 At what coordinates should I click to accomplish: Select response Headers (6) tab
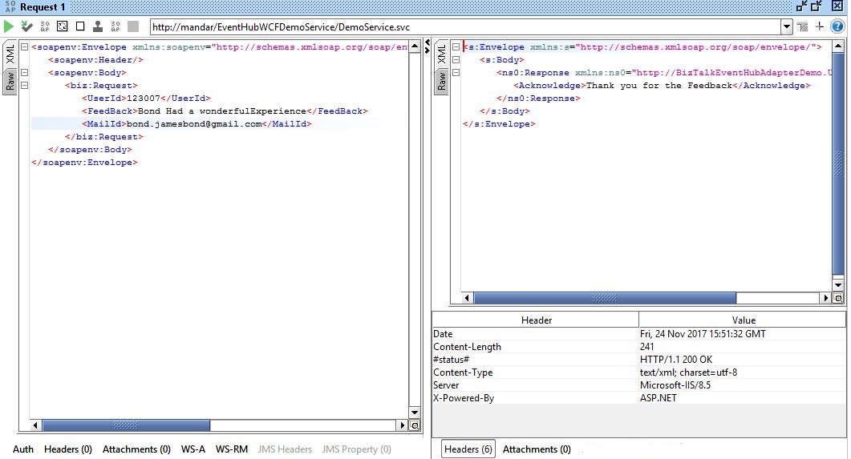pos(468,449)
